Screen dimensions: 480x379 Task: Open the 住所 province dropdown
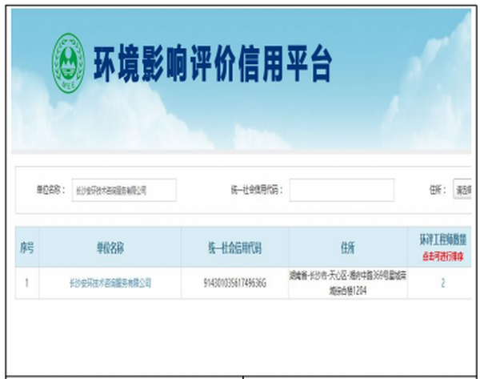[x=462, y=191]
